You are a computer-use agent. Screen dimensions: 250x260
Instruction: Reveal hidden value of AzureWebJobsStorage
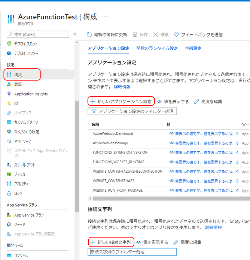click(x=204, y=143)
